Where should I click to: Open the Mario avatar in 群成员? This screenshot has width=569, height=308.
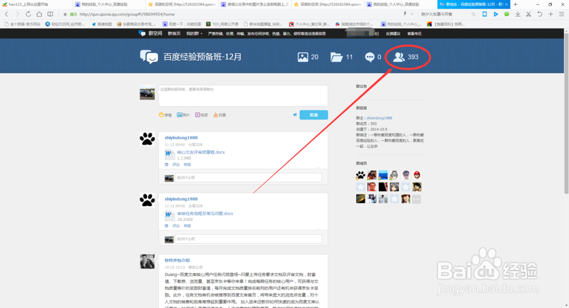click(x=417, y=176)
